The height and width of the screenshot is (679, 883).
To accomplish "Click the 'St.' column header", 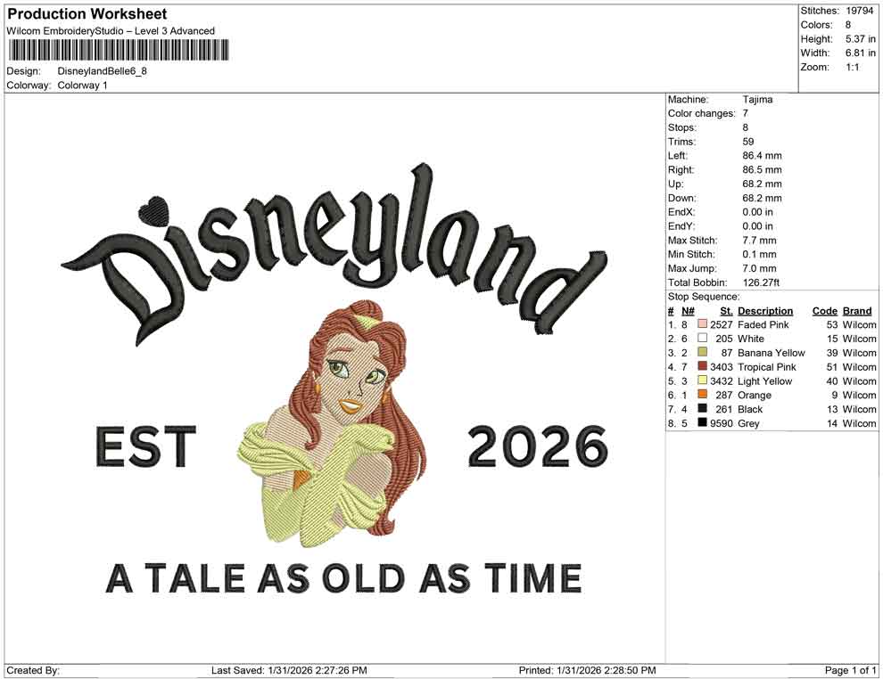I will [x=726, y=311].
